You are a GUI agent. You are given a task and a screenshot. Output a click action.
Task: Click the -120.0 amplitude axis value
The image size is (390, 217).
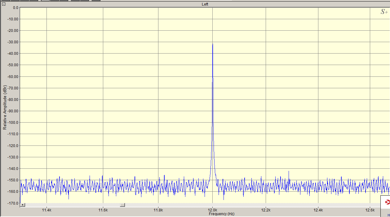pyautogui.click(x=13, y=146)
